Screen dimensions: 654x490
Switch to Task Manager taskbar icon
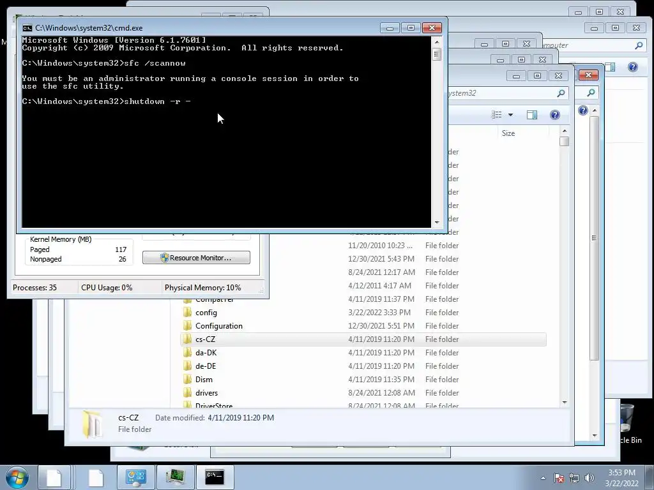pos(175,477)
